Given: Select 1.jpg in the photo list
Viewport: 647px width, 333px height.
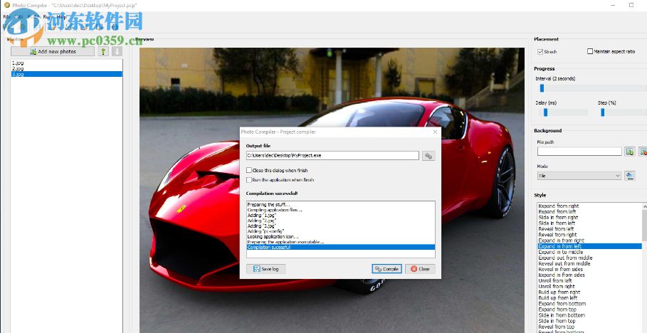Looking at the screenshot, I should coord(67,63).
